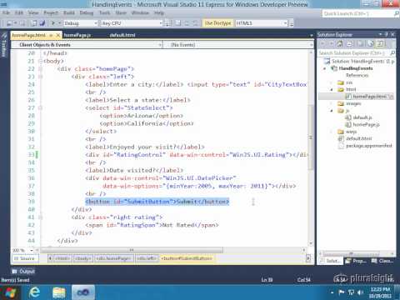Open the Edit menu

[19, 12]
